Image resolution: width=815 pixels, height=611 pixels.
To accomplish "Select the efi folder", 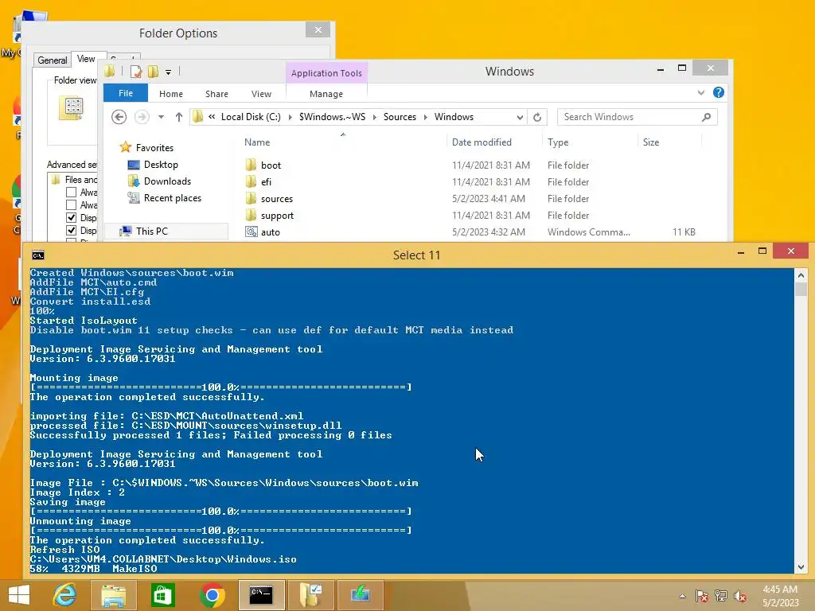I will point(266,182).
